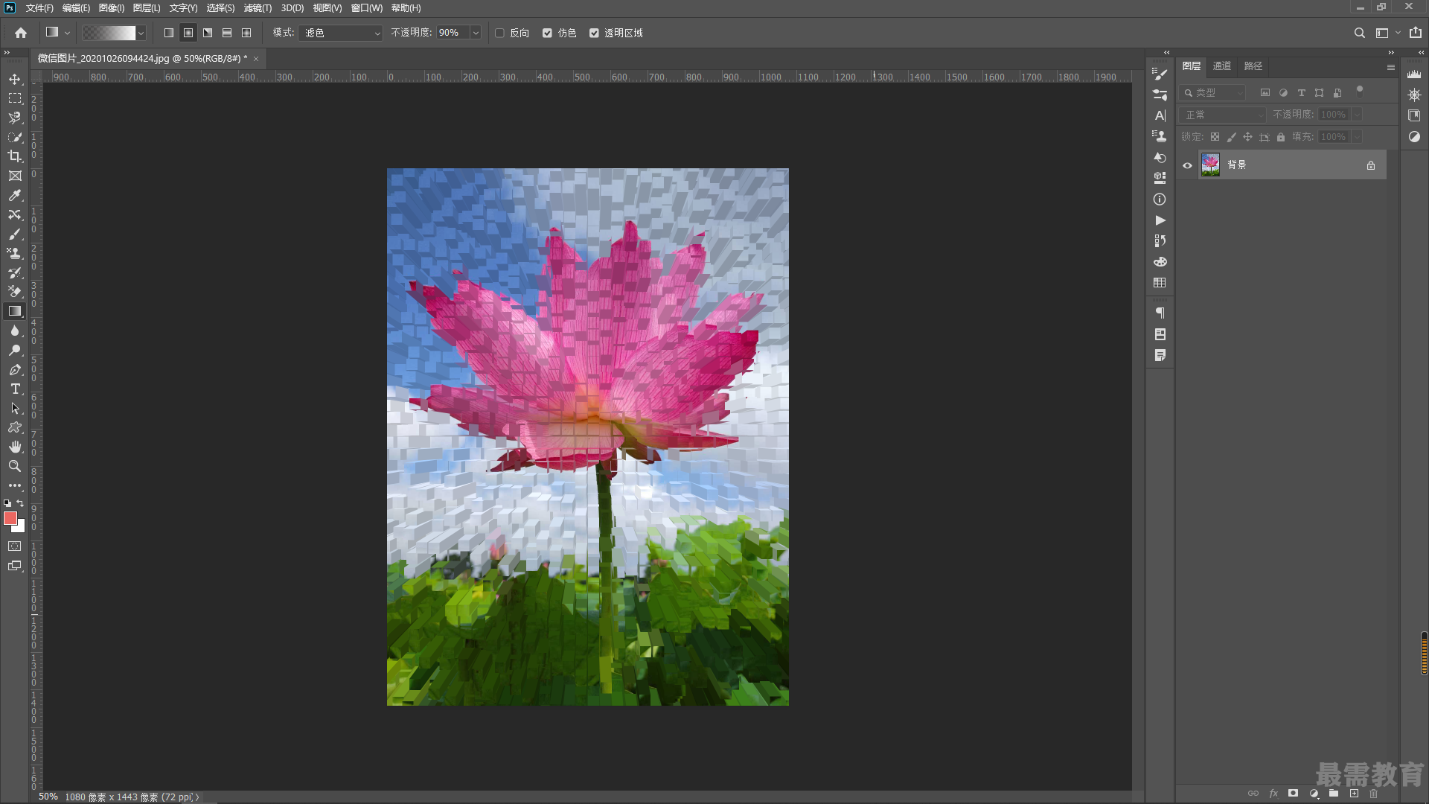
Task: Open tool preset picker dropdown
Action: (67, 33)
